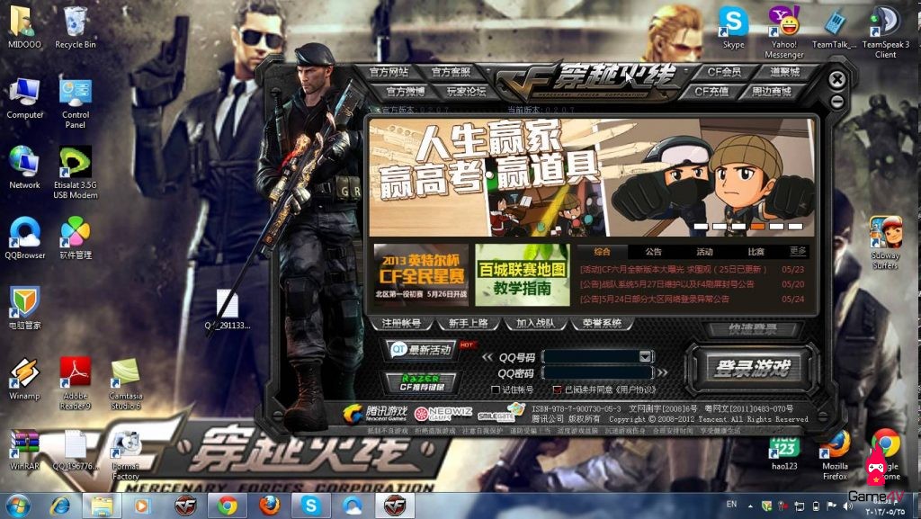Open the TeamSpeak 3 Client shortcut
The width and height of the screenshot is (921, 519).
(x=885, y=33)
